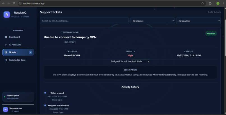Image resolution: width=226 pixels, height=115 pixels.
Task: Click the Assigned to Amit Shah entry
Action: pos(58,109)
